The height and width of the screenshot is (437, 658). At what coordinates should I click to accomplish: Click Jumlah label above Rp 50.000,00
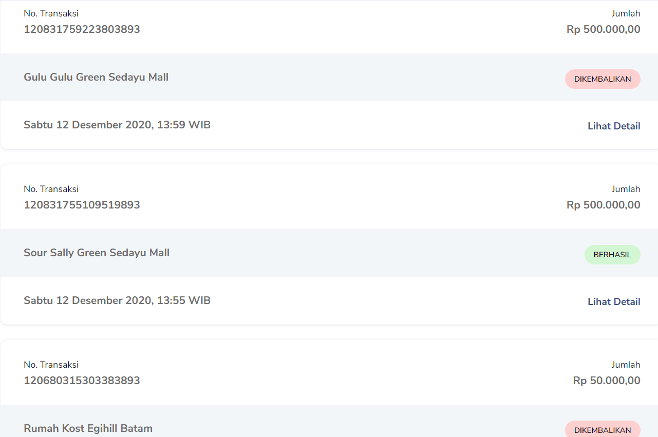tap(626, 365)
